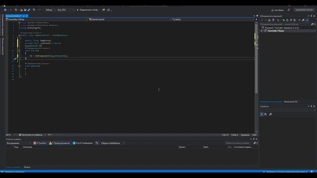Click the highlighted Preview Selected Items icon
317x178 pixels.
[x=307, y=20]
